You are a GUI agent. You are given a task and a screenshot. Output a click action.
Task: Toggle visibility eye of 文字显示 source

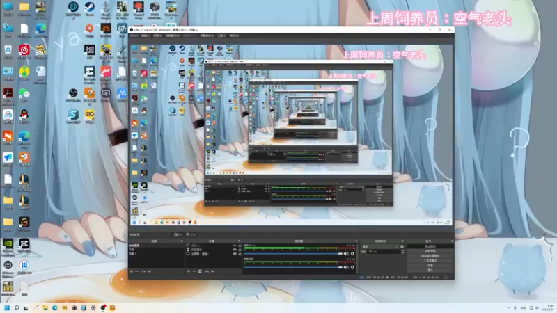click(235, 250)
